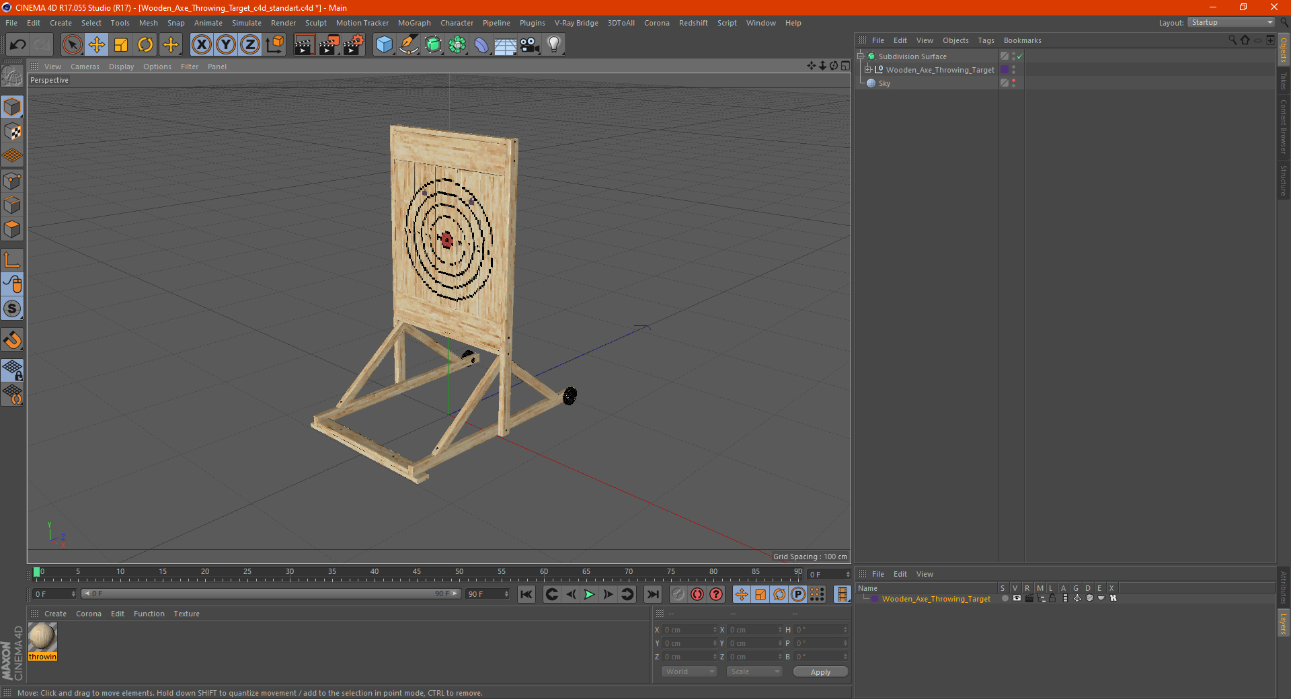Viewport: 1291px width, 699px height.
Task: Collapse Subdivision Surface tree item
Action: [x=861, y=56]
